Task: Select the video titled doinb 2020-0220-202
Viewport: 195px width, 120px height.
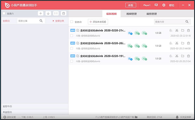Action: pos(103,43)
